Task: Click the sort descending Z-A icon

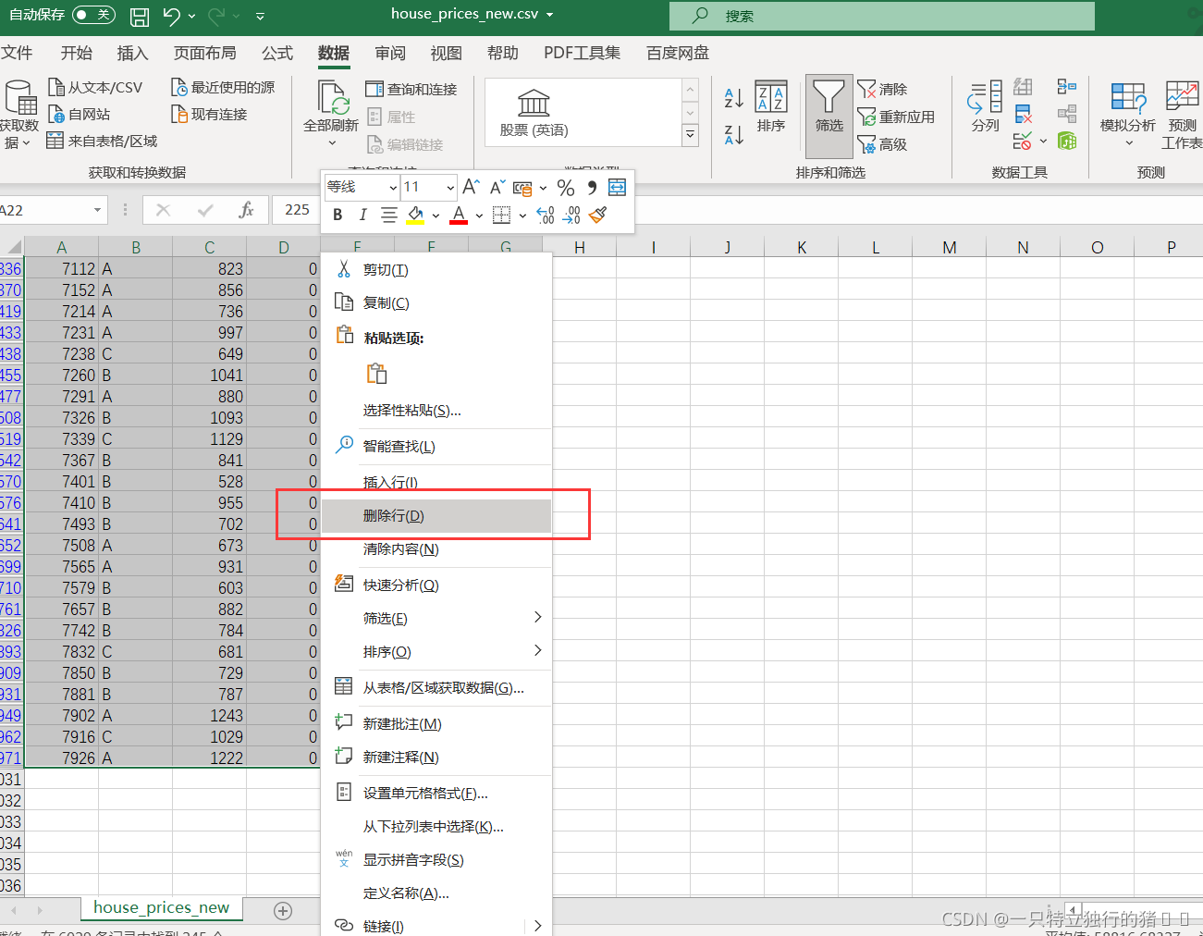Action: 733,134
